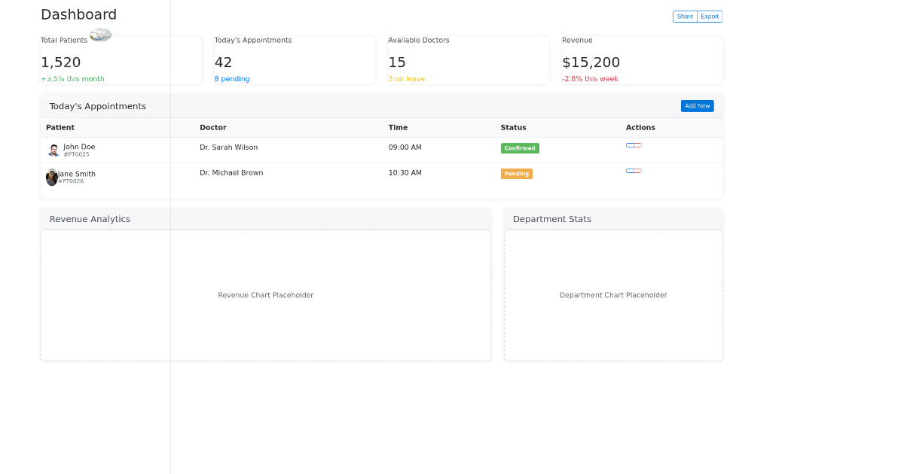Click Add New appointment button
This screenshot has height=474, width=904.
[x=697, y=106]
